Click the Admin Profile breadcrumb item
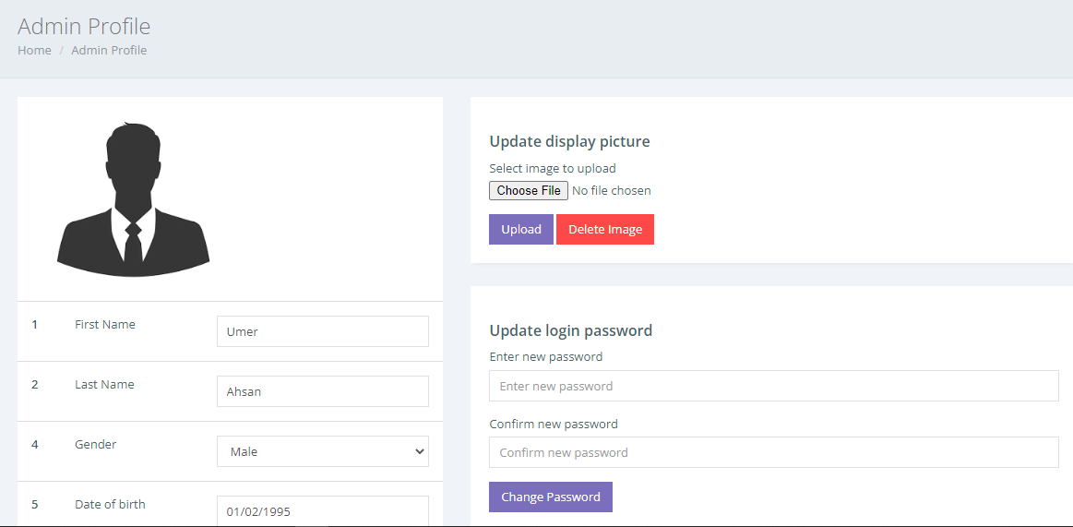The image size is (1073, 527). click(109, 50)
